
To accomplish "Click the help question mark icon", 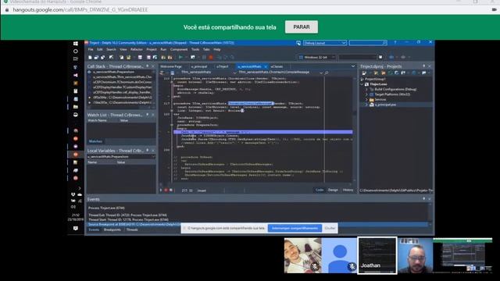I will (x=395, y=42).
